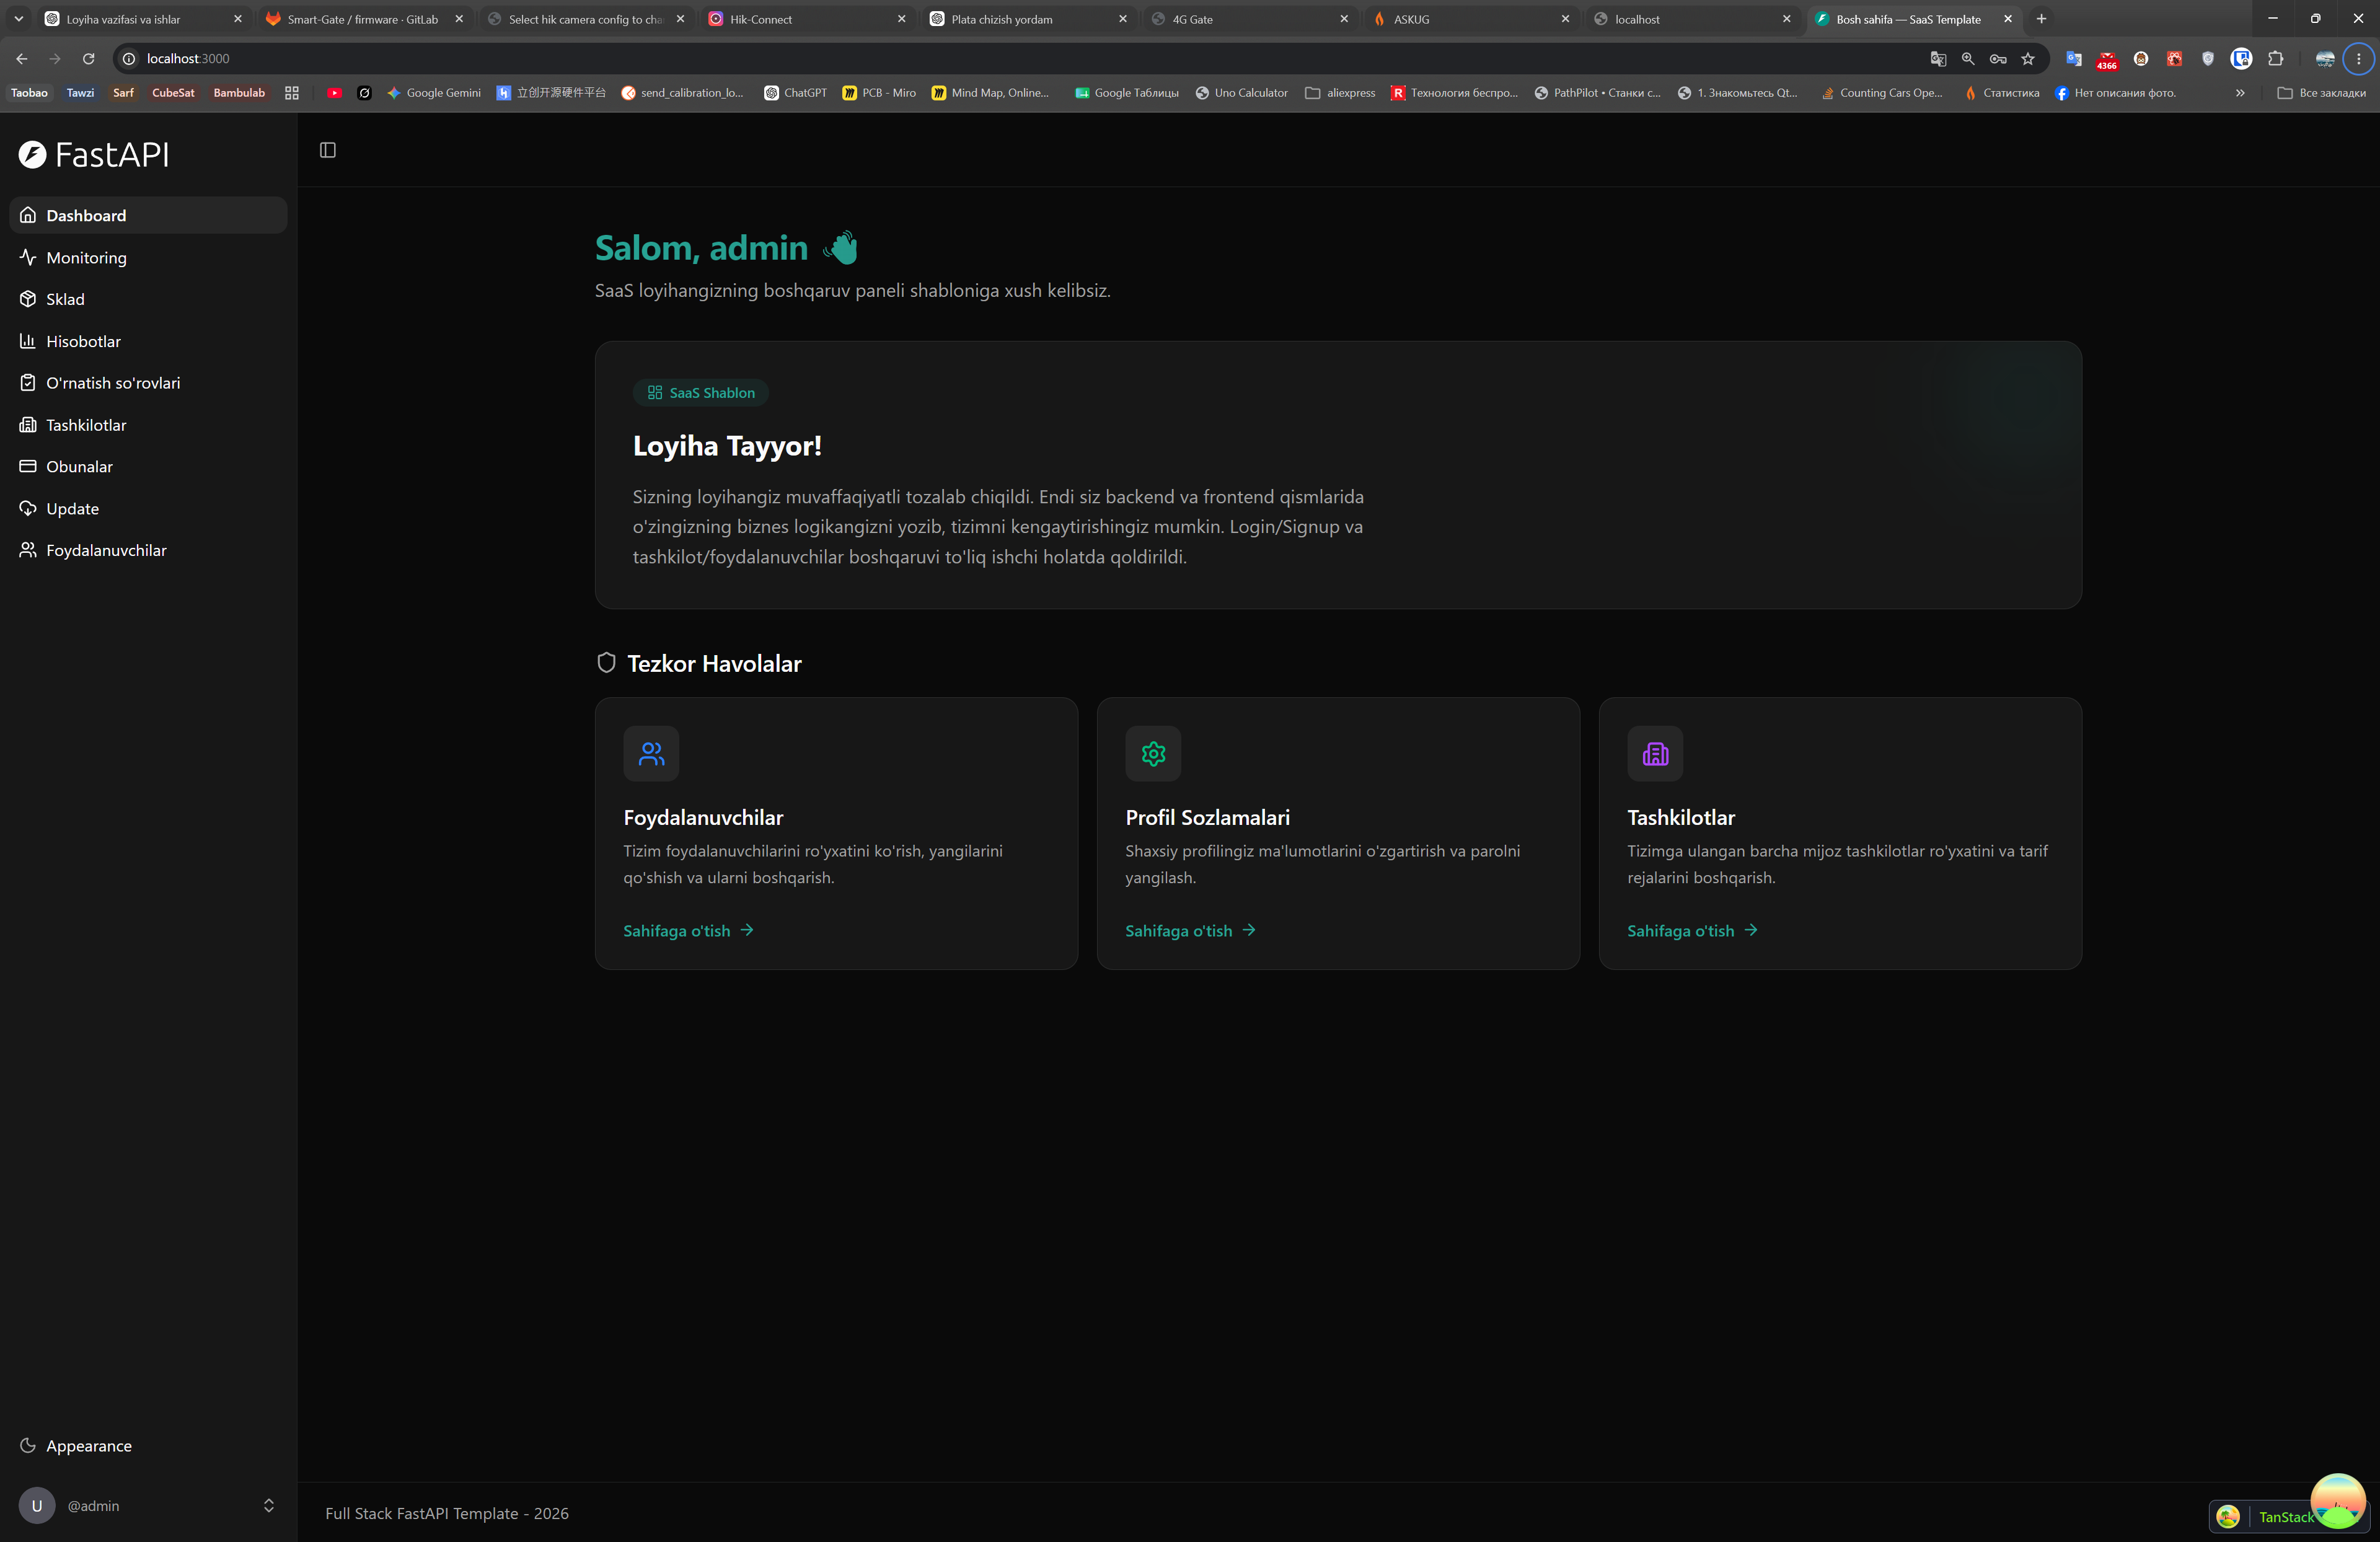Open the Taobao bookmark

pos(29,93)
